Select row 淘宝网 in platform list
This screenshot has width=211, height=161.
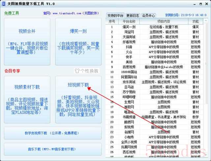tap(154, 32)
